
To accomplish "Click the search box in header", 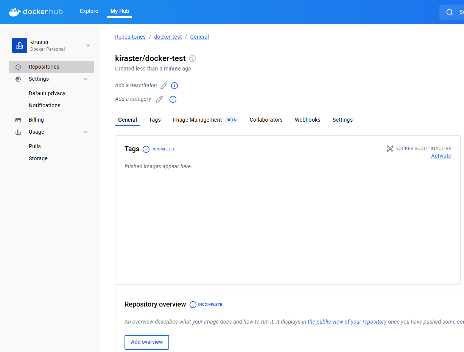I will 452,12.
